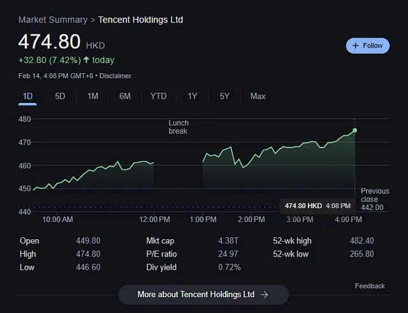This screenshot has width=408, height=313.
Task: Click the +32.80 (7.42%) change text
Action: click(x=50, y=60)
